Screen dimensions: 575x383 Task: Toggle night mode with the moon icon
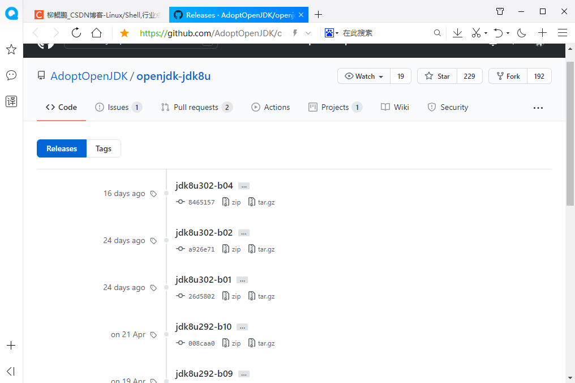click(521, 33)
